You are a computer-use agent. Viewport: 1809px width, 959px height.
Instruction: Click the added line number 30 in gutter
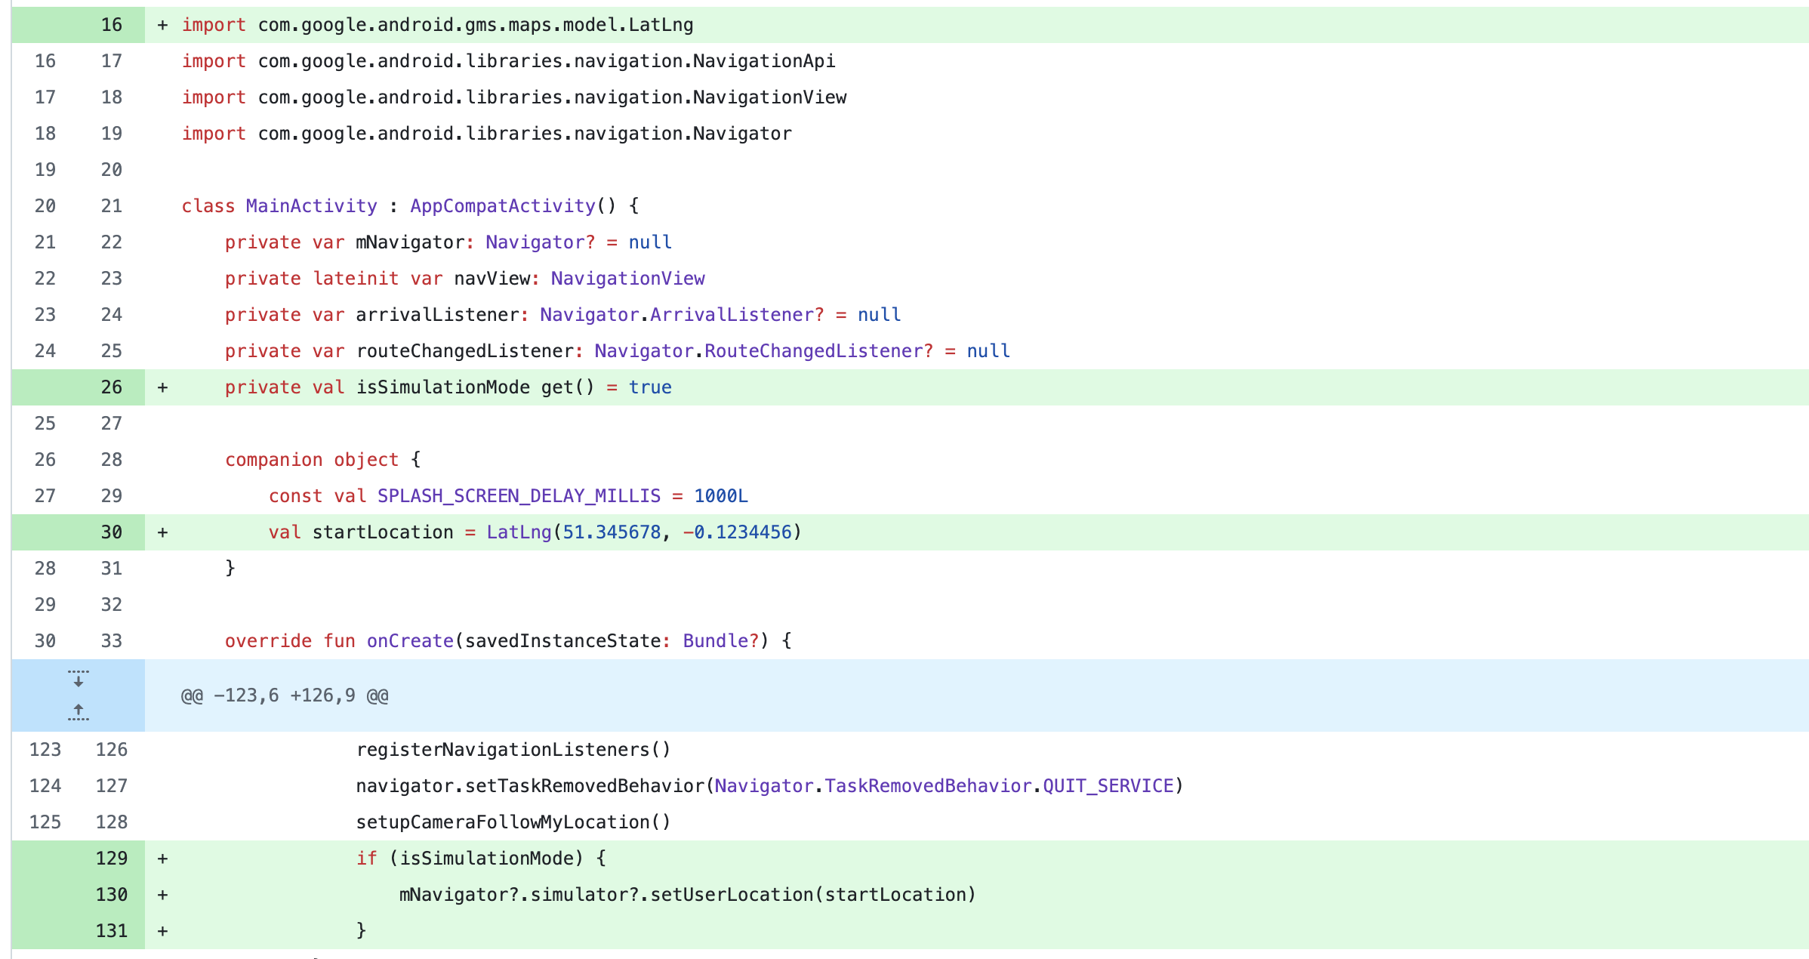[111, 532]
